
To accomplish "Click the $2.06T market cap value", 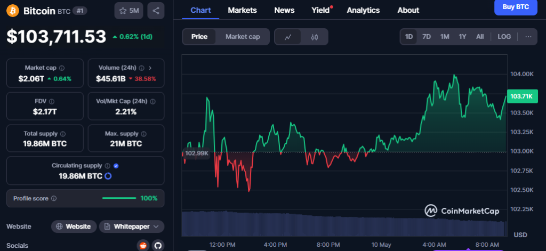I will pos(31,79).
